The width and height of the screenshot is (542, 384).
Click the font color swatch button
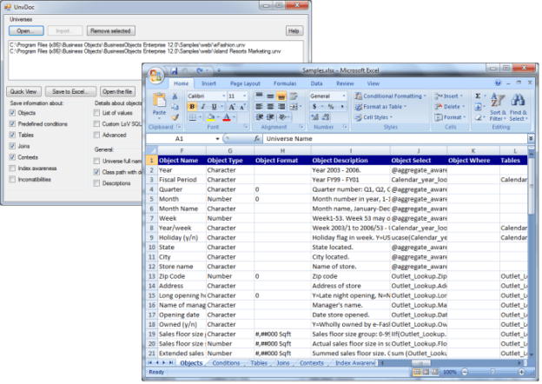(226, 116)
